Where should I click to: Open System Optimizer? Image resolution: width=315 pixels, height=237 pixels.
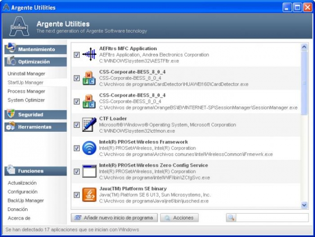pos(26,100)
